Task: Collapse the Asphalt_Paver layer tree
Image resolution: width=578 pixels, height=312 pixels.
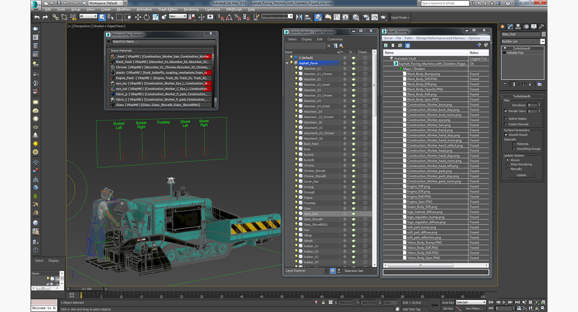Action: click(x=287, y=63)
